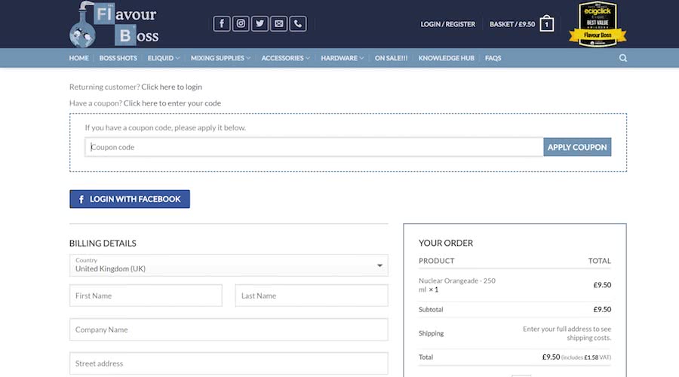Focus the Company Name input field
Viewport: 679px width, 377px height.
tap(229, 329)
